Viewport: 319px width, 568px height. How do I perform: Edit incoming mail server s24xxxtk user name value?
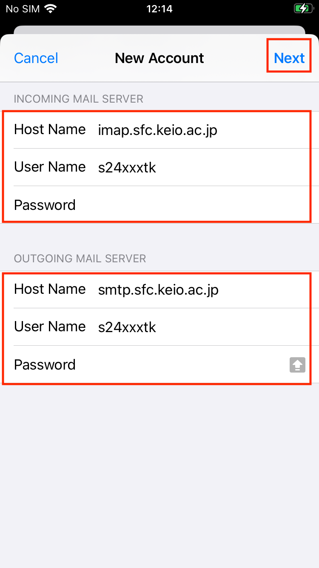click(127, 167)
